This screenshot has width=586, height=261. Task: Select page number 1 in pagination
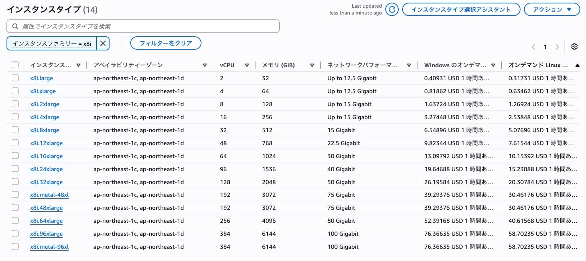tap(545, 47)
